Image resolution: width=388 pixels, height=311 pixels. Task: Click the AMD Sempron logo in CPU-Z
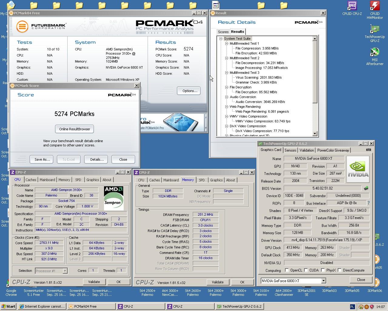[114, 198]
